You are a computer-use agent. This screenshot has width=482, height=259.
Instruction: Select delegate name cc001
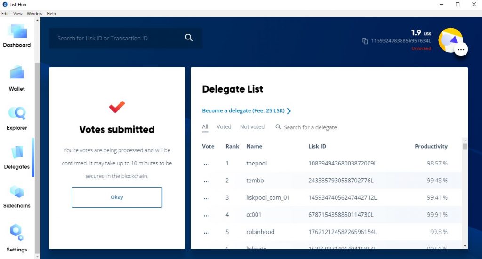[254, 215]
